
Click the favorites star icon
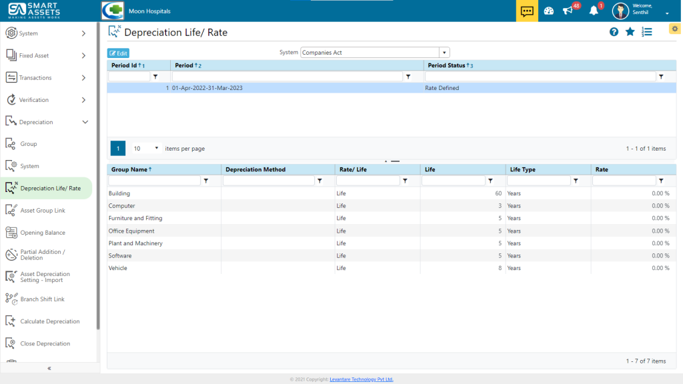630,31
